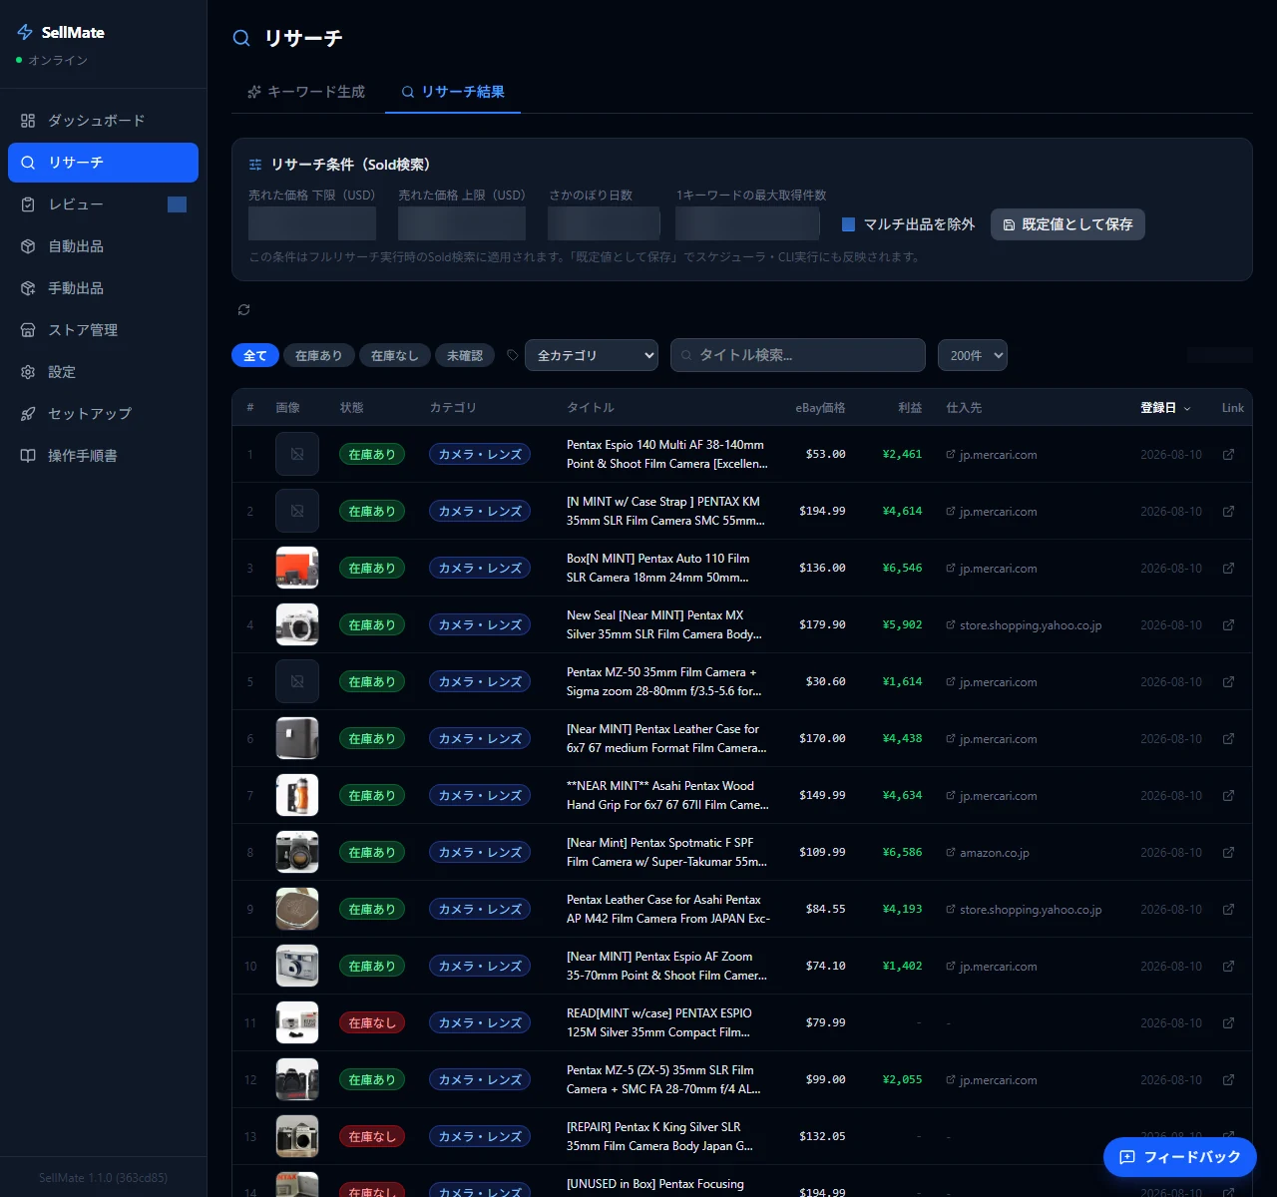Open external link icon for Espio AF Zoom row

point(1228,967)
